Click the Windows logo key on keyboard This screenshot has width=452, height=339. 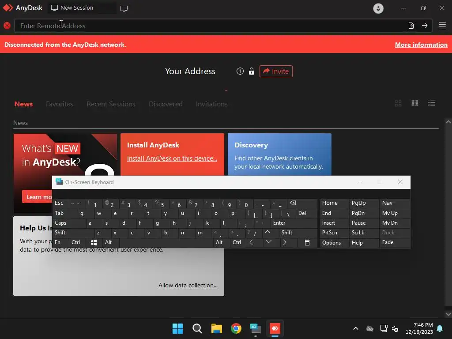94,242
